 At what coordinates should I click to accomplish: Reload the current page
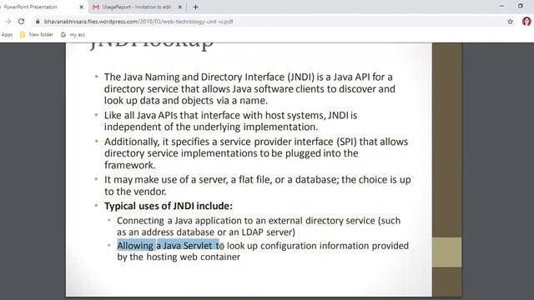pyautogui.click(x=21, y=22)
